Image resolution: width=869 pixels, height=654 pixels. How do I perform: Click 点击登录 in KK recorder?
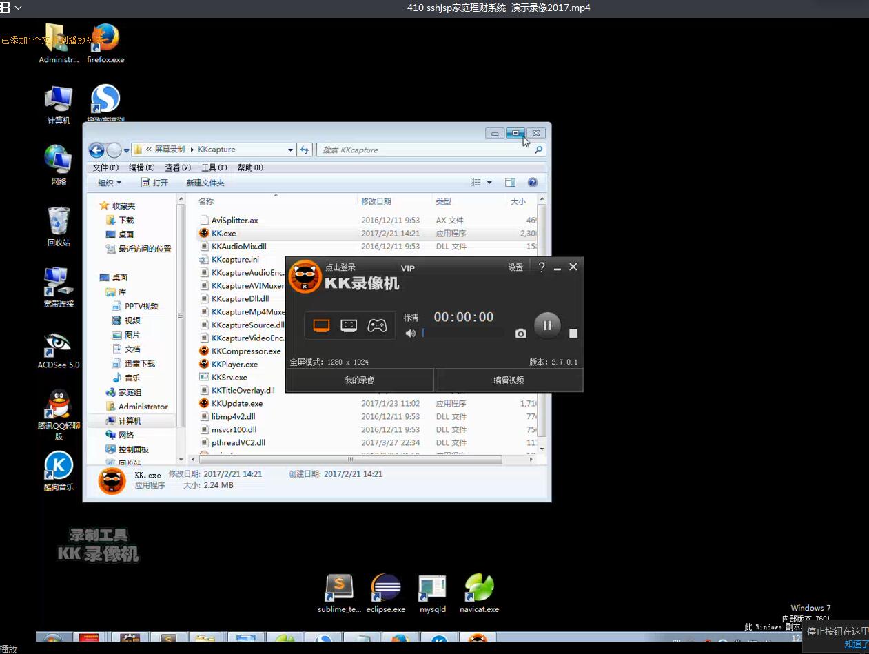[x=340, y=267]
